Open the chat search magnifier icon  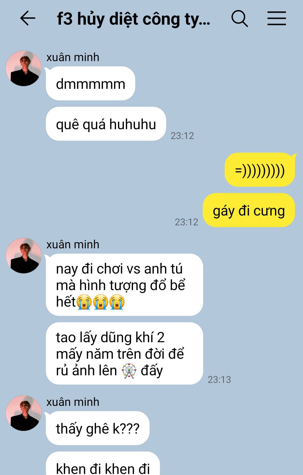click(240, 19)
